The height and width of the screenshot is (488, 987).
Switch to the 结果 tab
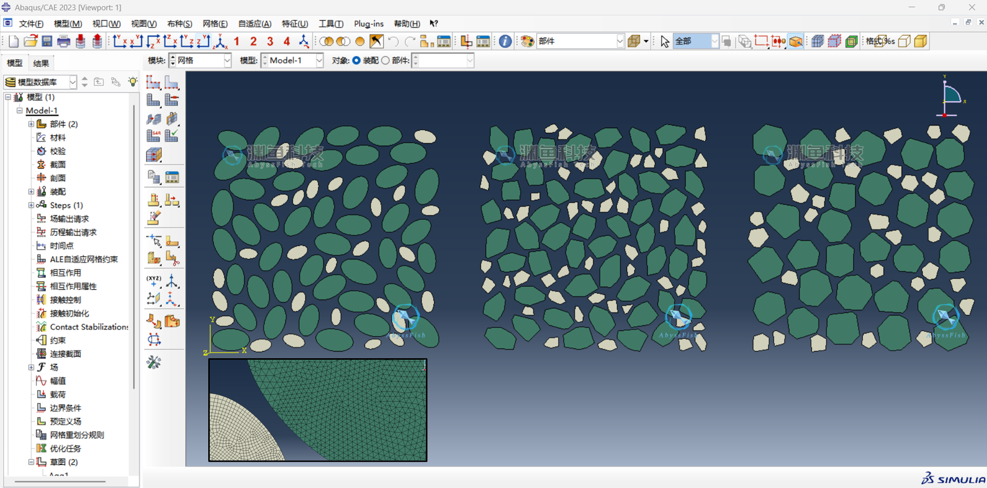click(41, 63)
